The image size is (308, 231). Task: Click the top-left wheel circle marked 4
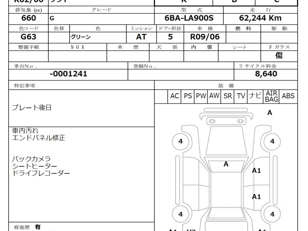180,141
